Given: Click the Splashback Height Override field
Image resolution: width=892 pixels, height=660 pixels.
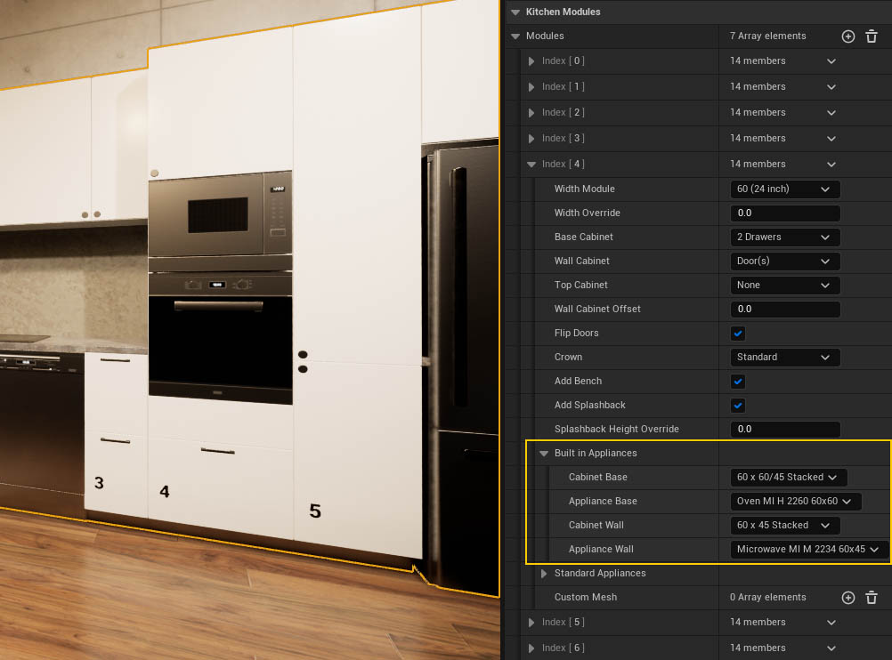Looking at the screenshot, I should tap(784, 430).
